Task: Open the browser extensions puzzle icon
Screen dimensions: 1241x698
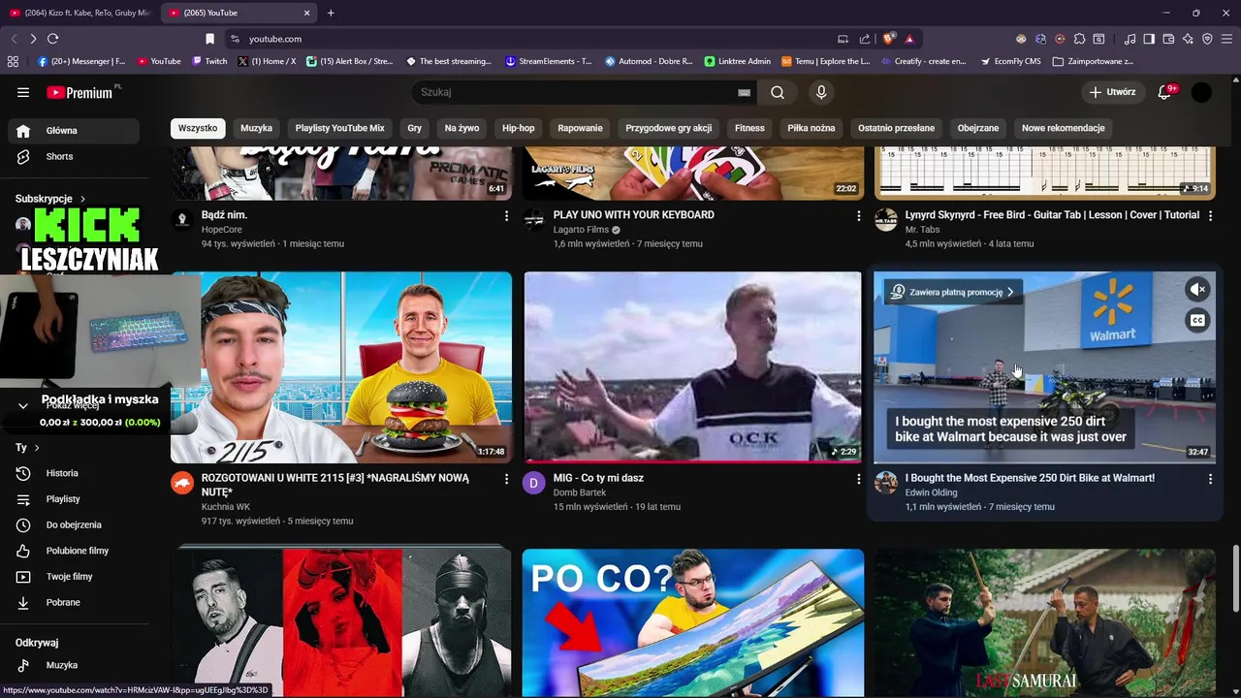Action: click(x=1079, y=39)
